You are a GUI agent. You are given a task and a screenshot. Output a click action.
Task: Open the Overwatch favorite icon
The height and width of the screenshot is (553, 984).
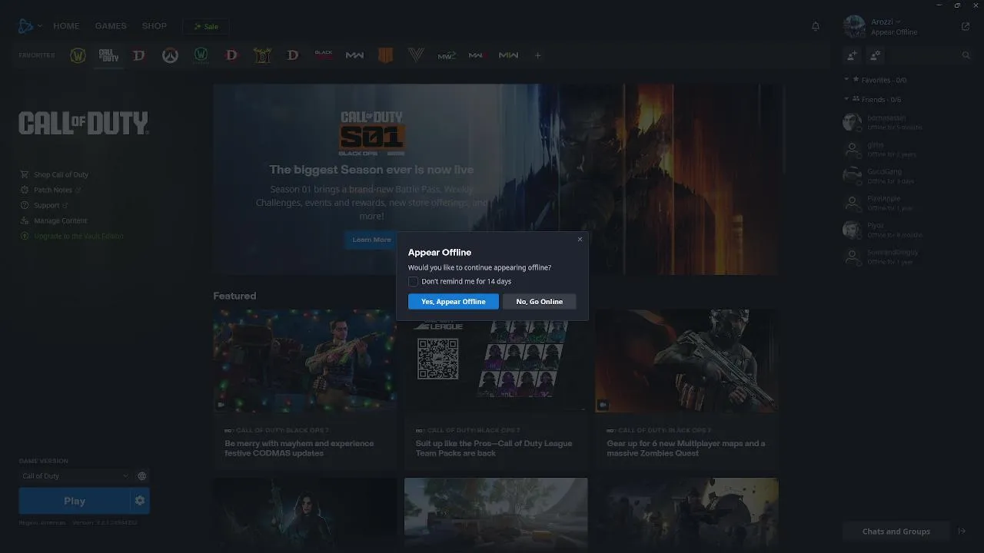click(170, 55)
